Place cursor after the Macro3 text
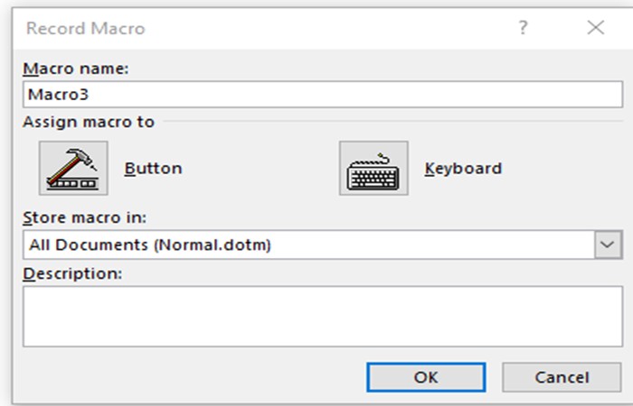633x406 pixels. (89, 95)
